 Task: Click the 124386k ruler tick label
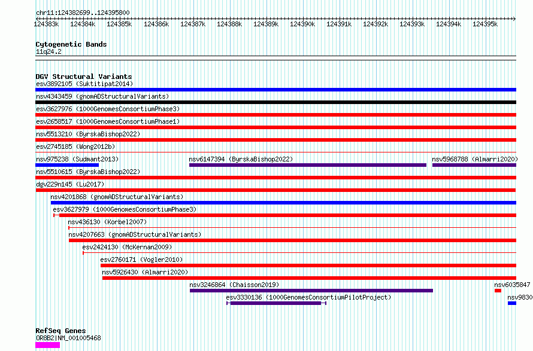coord(156,24)
